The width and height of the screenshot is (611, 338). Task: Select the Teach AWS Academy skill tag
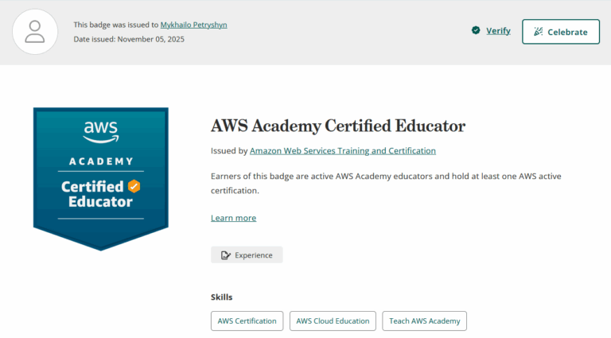[x=424, y=321]
